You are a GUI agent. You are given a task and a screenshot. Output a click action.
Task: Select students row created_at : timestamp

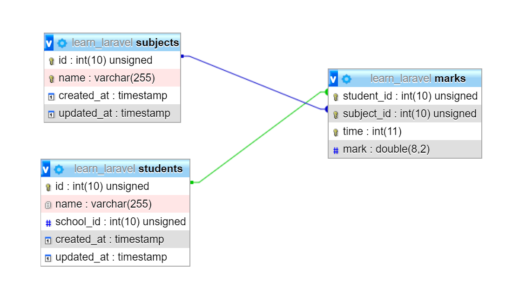point(115,239)
